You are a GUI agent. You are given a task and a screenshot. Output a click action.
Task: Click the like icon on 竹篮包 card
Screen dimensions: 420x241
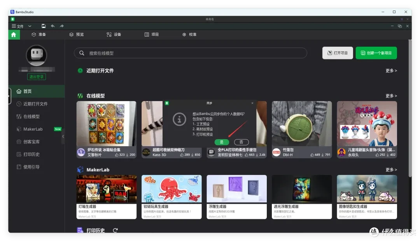[312, 155]
